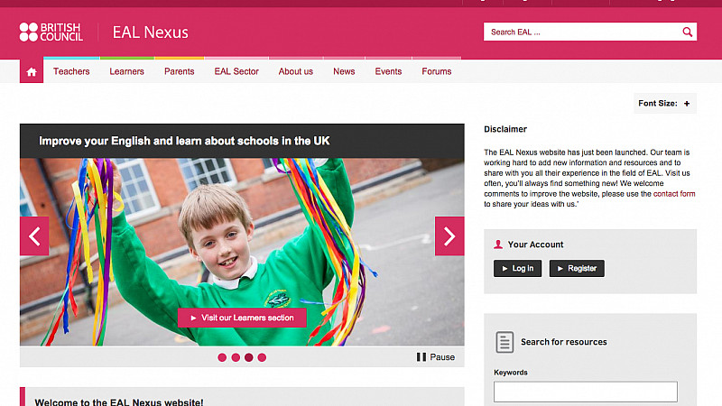Pause the slideshow

[x=436, y=357]
